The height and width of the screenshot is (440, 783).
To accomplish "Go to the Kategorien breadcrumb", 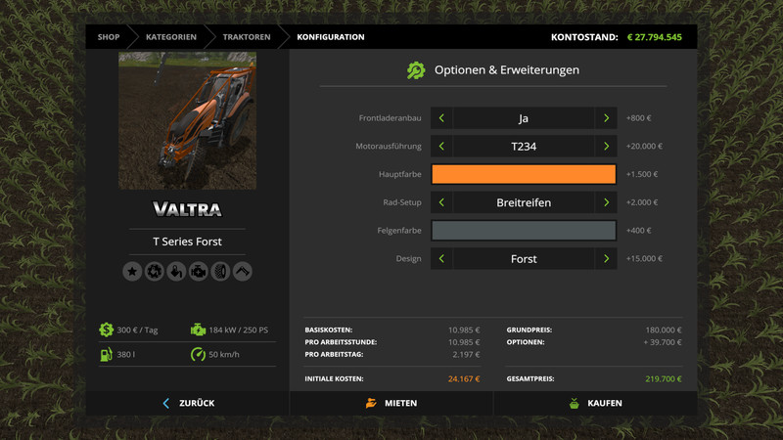I will [171, 37].
